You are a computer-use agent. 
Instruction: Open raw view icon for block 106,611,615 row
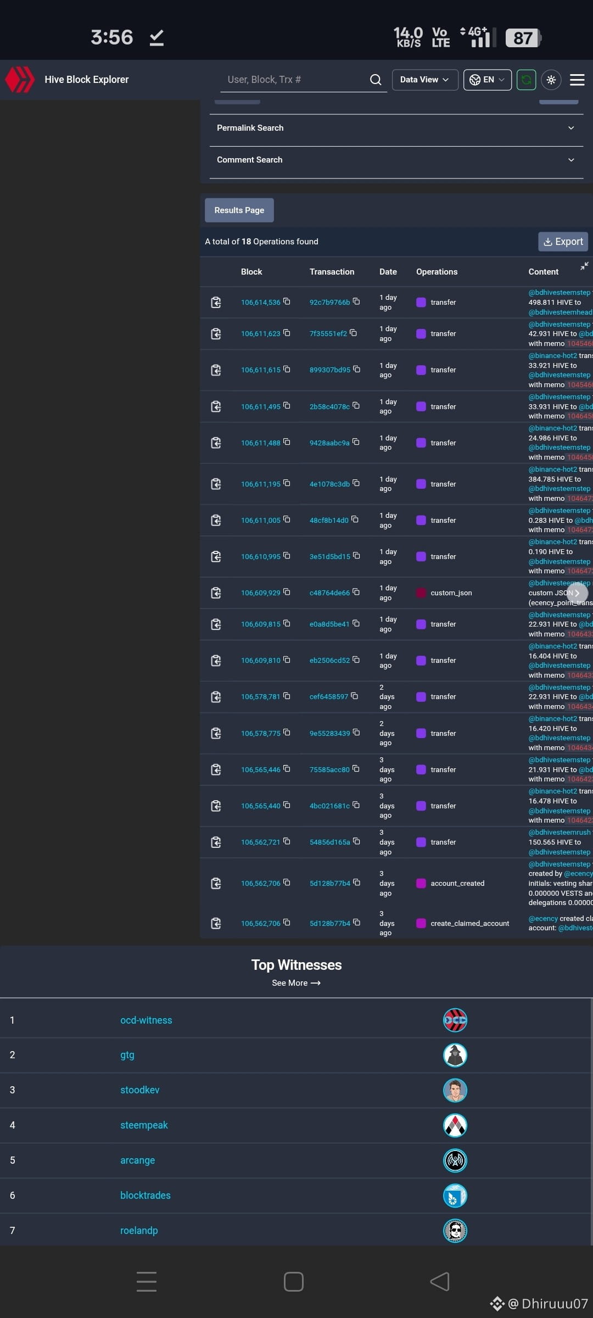click(216, 370)
